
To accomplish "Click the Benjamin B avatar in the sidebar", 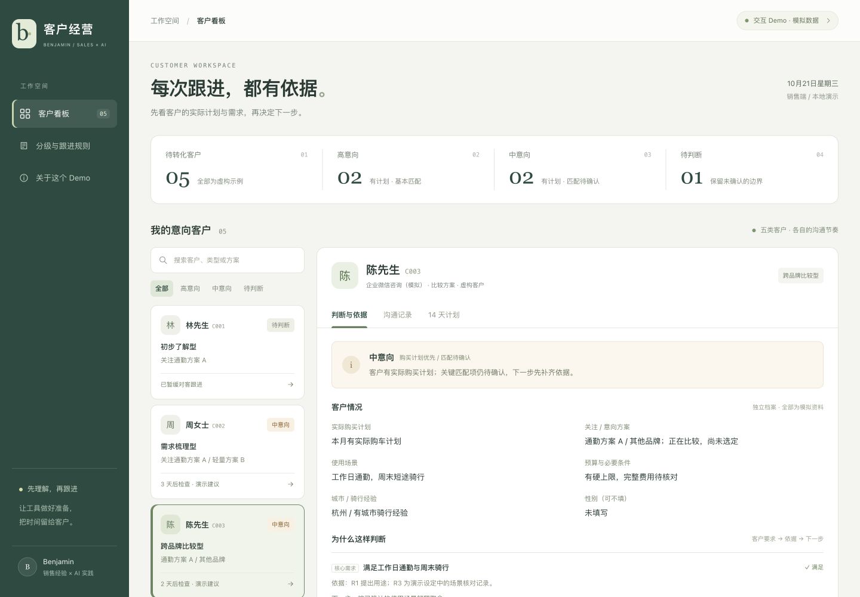I will [x=27, y=567].
